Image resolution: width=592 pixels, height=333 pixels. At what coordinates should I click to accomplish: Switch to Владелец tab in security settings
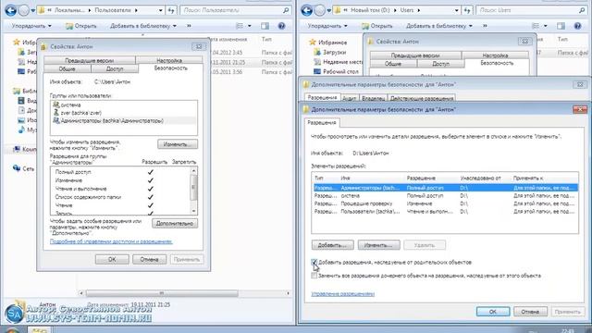click(x=374, y=98)
